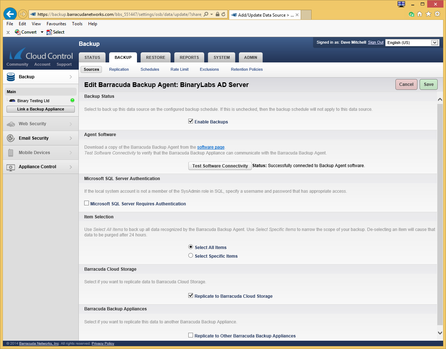
Task: Click the Sign Out link
Action: [376, 42]
